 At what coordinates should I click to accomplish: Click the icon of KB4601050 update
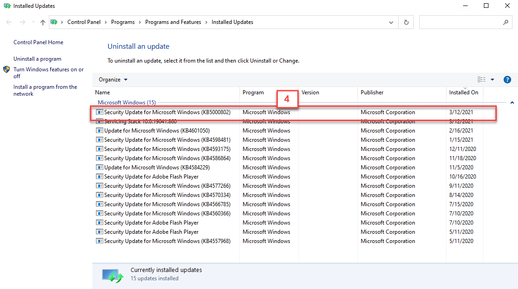pos(100,131)
